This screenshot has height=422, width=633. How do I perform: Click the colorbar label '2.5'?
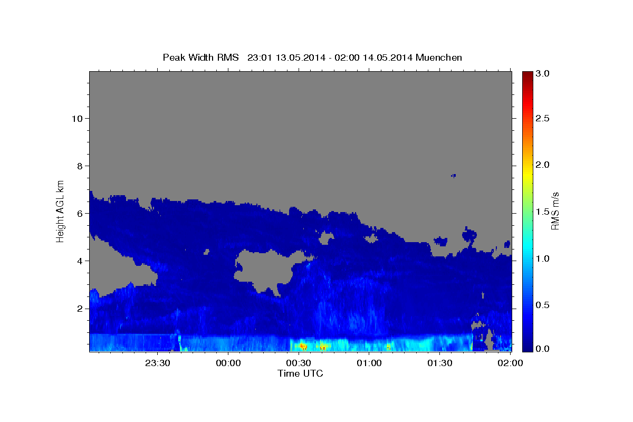click(x=543, y=118)
